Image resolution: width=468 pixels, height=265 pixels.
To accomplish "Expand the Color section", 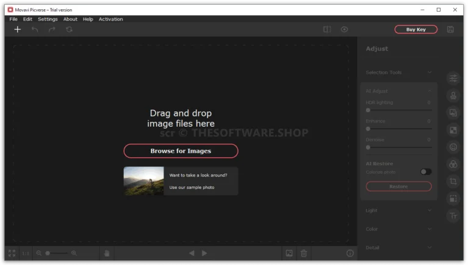I will pyautogui.click(x=399, y=229).
